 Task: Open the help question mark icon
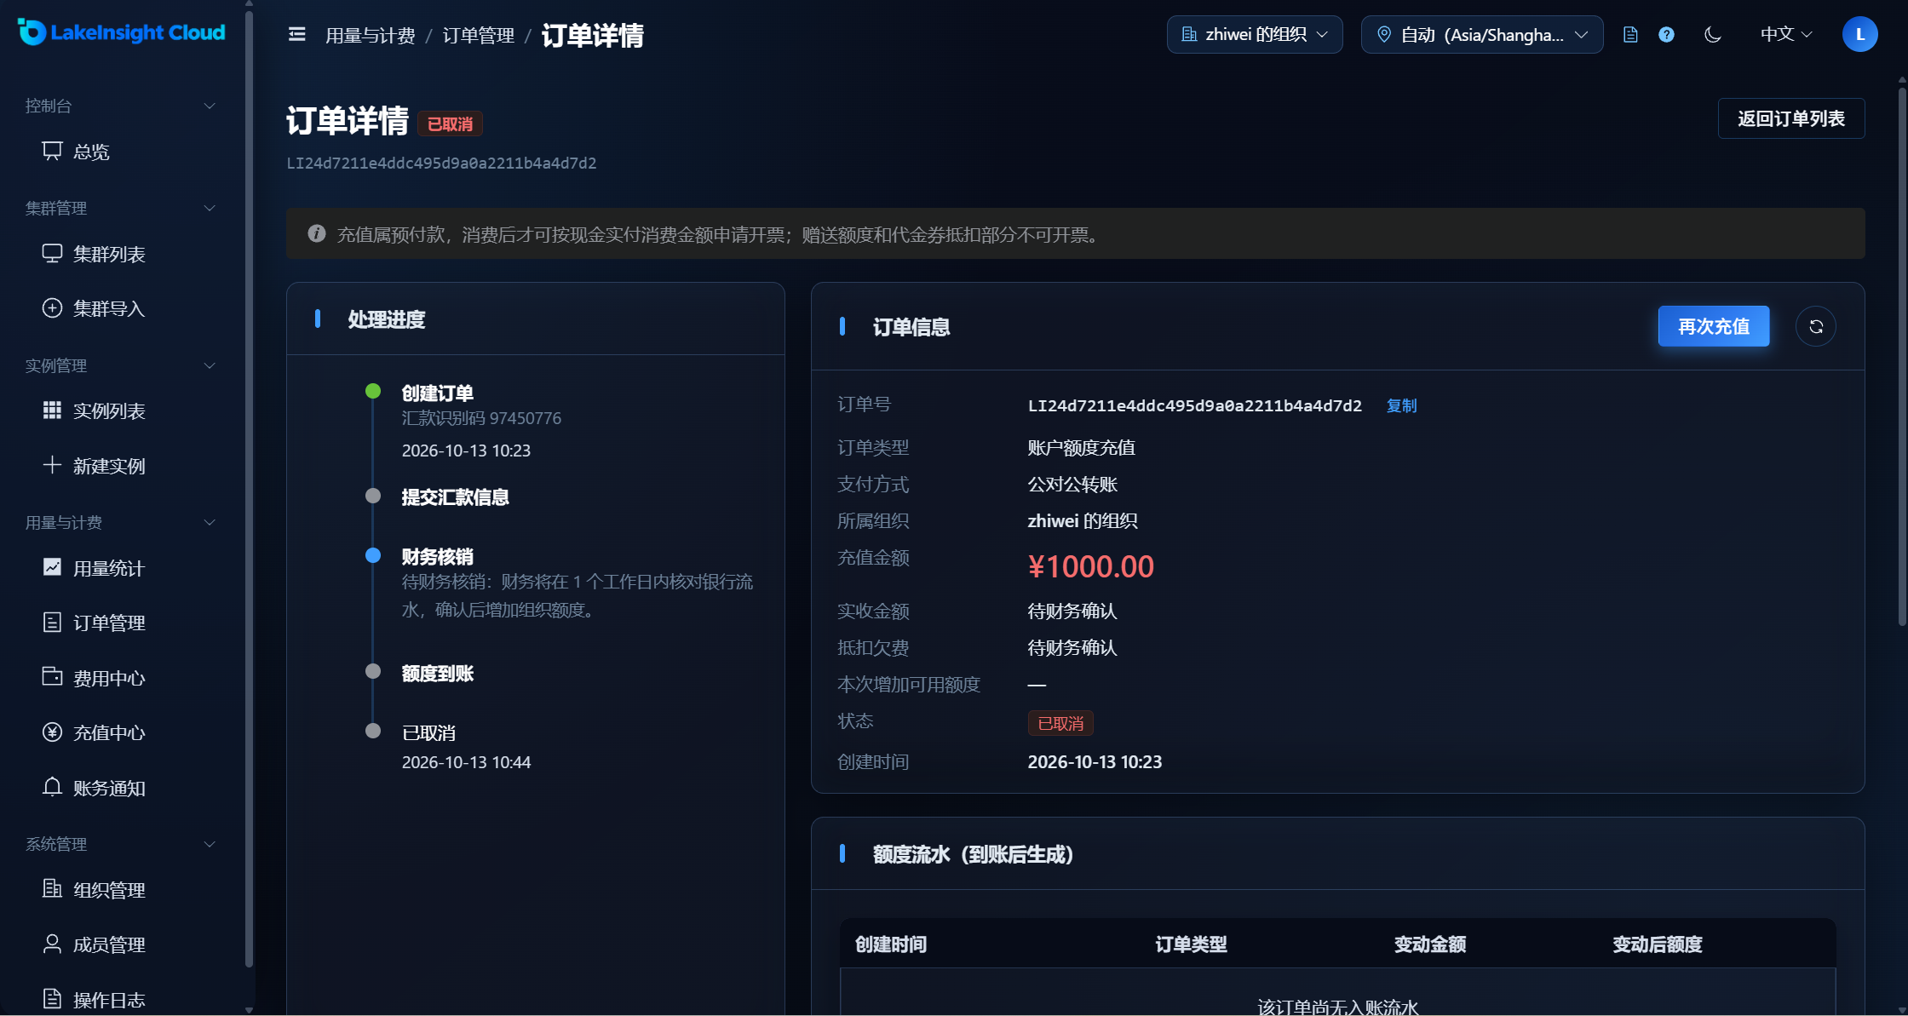point(1666,35)
